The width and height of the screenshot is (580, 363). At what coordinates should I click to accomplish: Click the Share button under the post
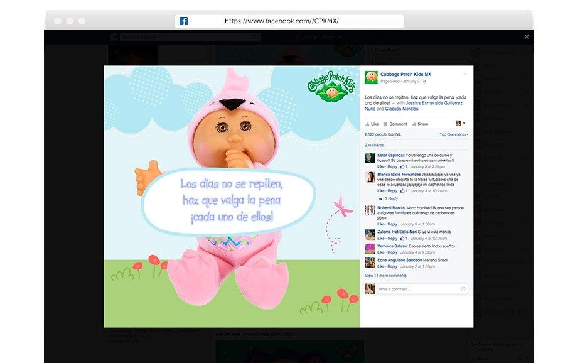pos(420,124)
